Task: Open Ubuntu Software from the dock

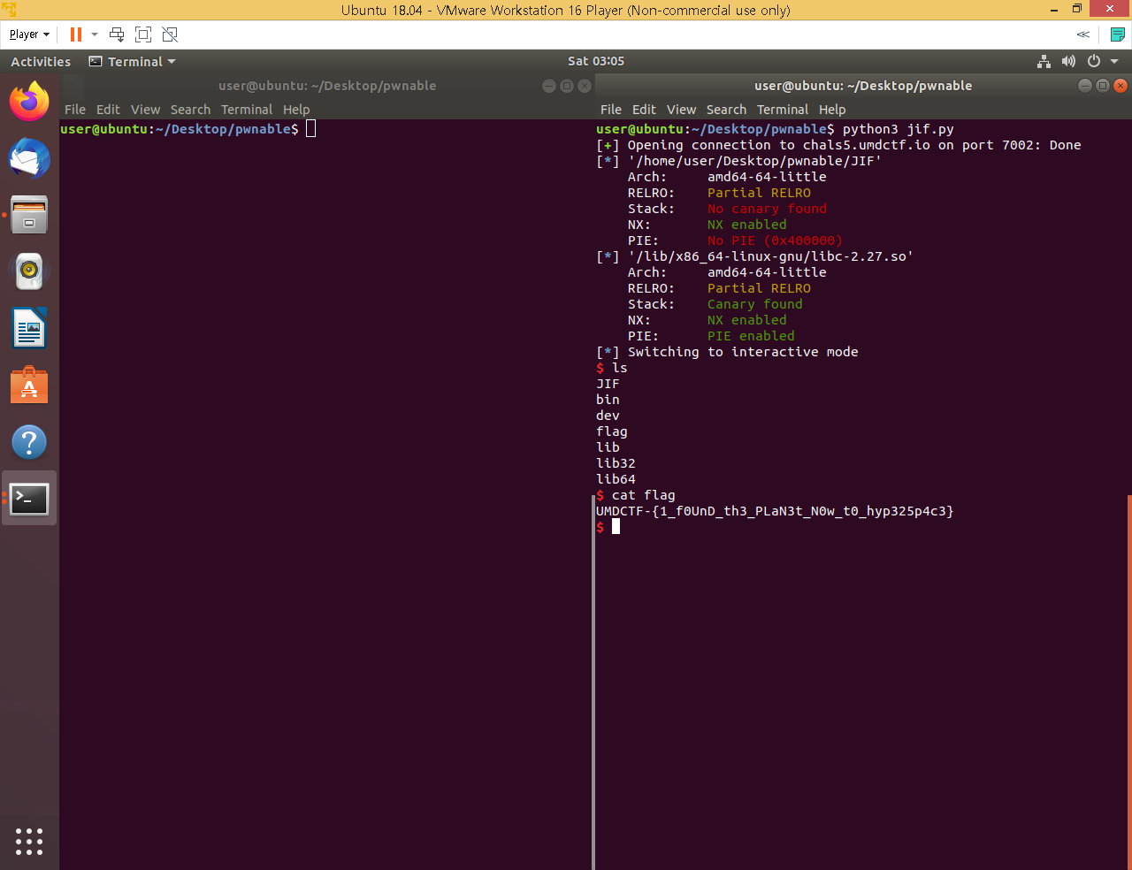Action: pos(29,385)
